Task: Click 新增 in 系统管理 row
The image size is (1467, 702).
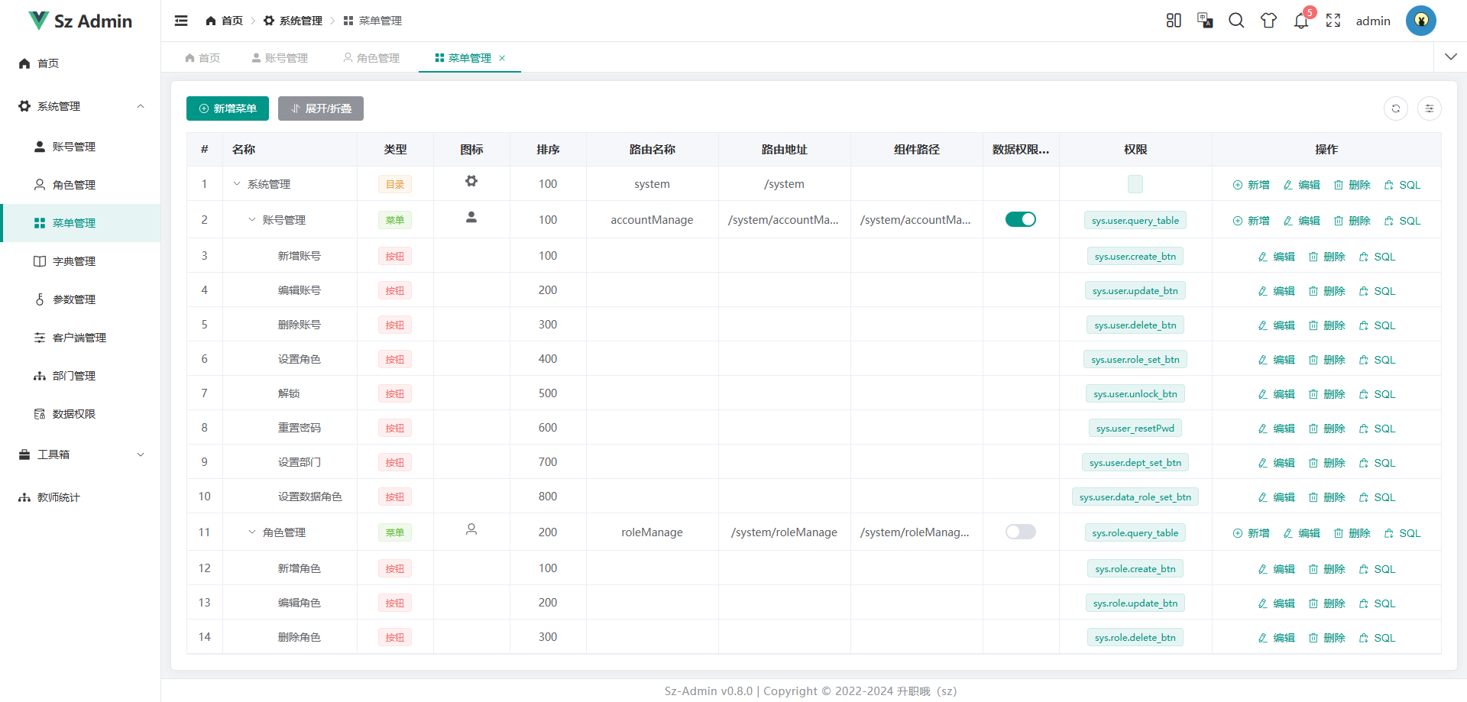Action: click(x=1251, y=185)
